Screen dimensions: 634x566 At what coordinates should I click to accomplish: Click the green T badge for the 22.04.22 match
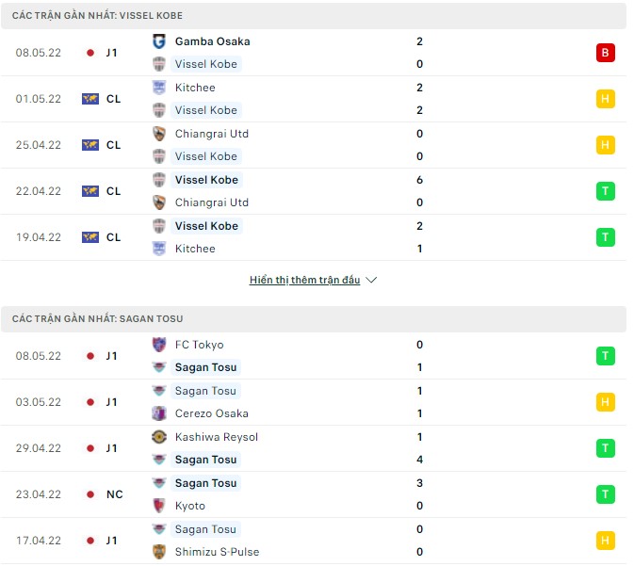[x=606, y=191]
